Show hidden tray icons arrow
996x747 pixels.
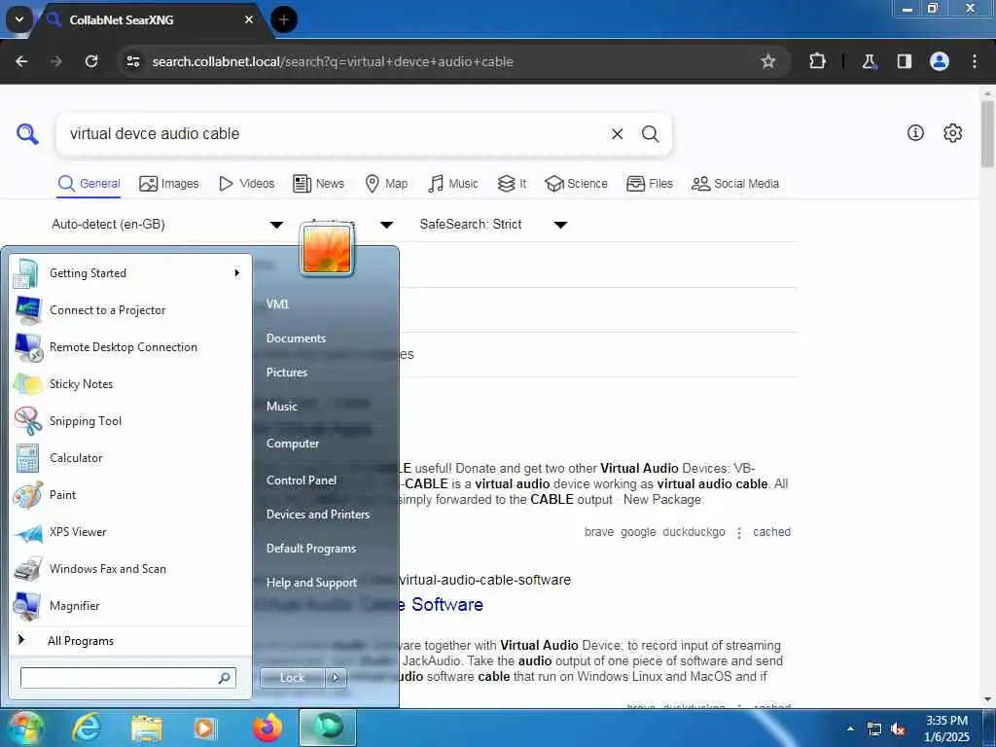pyautogui.click(x=850, y=729)
